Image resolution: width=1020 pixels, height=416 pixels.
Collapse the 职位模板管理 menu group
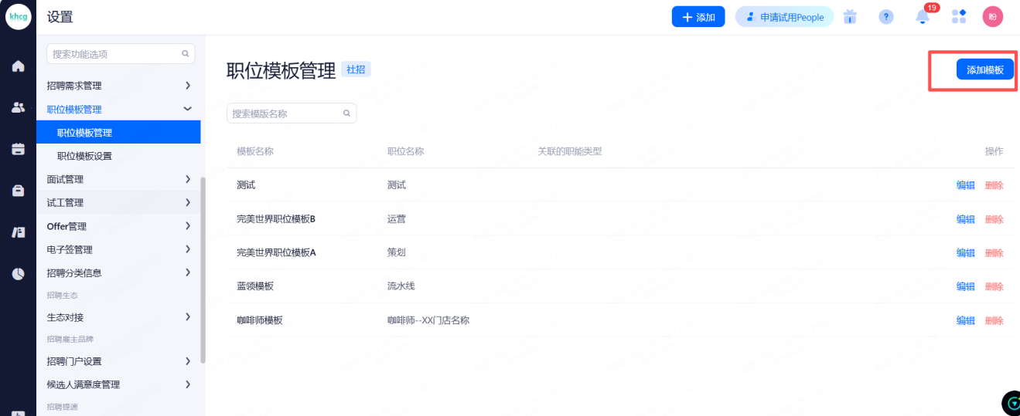tap(187, 110)
